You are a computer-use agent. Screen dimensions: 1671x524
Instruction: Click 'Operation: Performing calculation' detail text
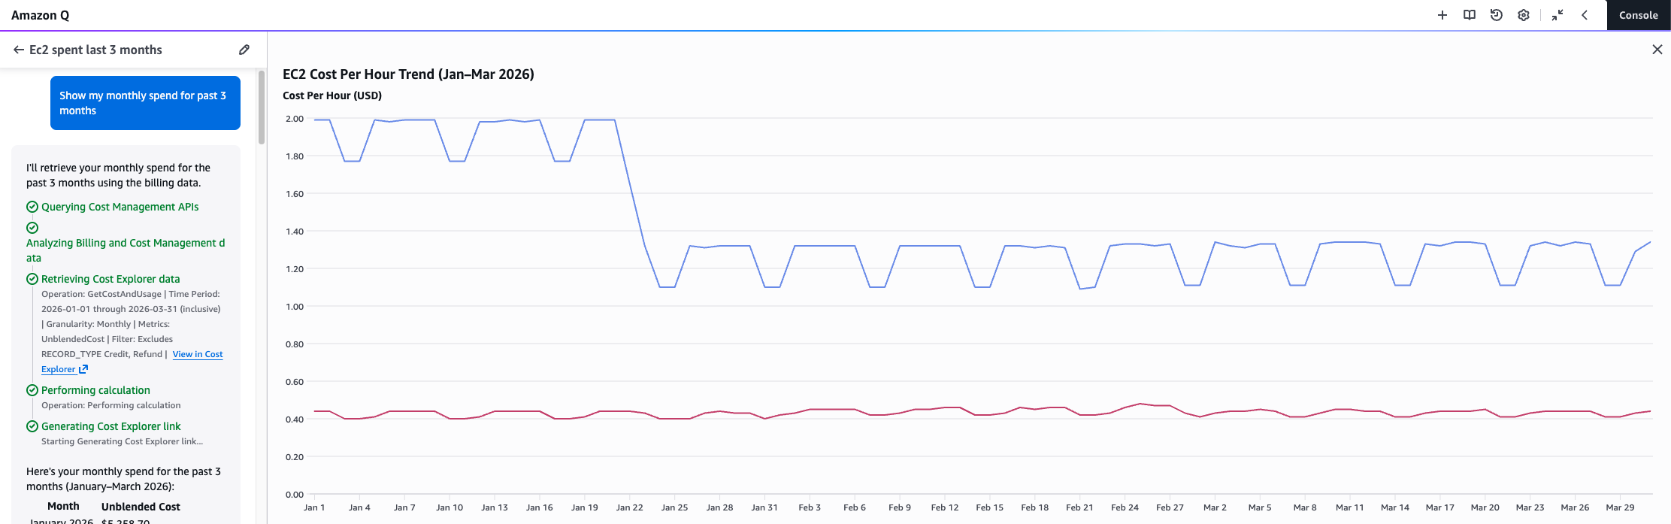[111, 405]
